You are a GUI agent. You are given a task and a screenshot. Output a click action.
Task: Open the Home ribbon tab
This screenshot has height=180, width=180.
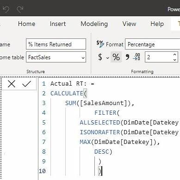(x=26, y=24)
